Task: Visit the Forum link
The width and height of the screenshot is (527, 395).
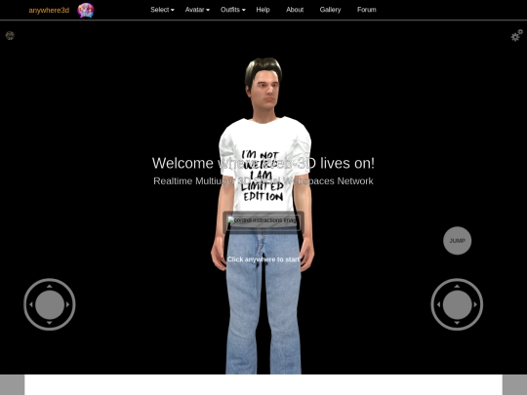Action: coord(366,10)
